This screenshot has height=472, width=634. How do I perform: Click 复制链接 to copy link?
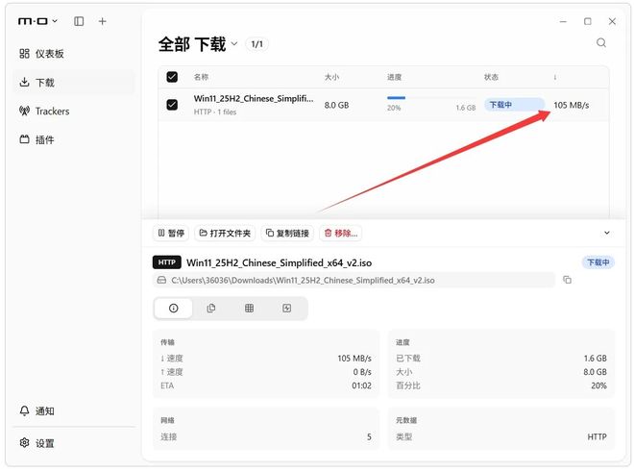(x=287, y=234)
